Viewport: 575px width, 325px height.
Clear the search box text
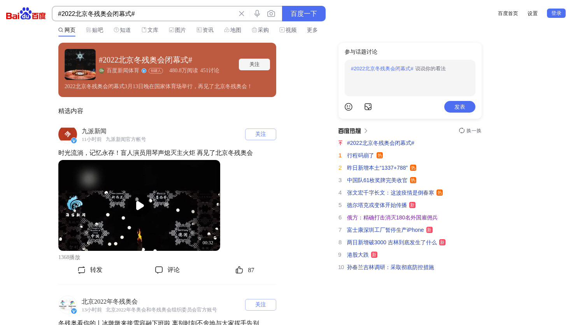click(242, 14)
